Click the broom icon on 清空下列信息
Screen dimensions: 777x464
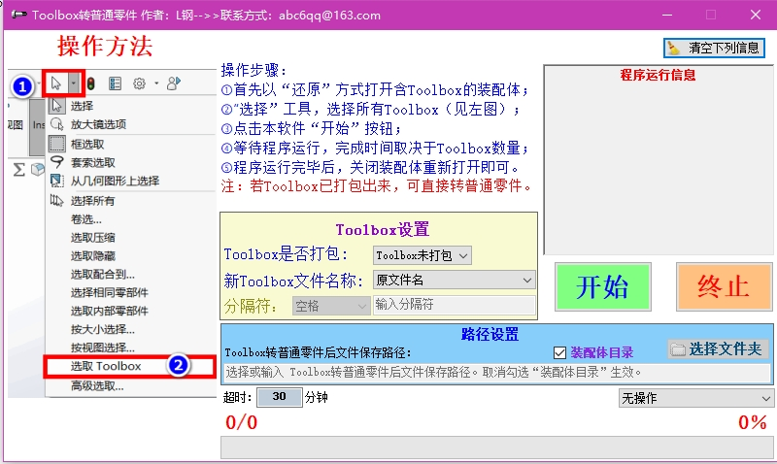pos(673,48)
